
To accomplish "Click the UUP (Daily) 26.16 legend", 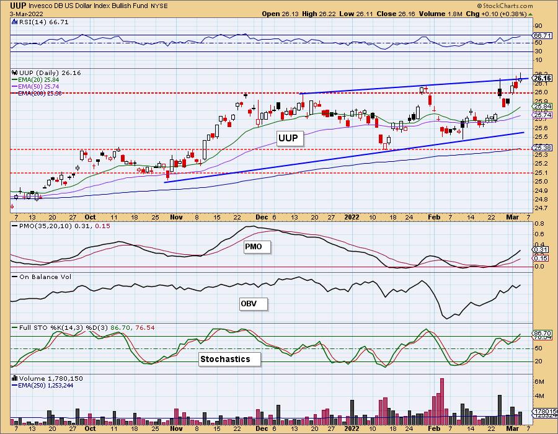I will pyautogui.click(x=50, y=73).
